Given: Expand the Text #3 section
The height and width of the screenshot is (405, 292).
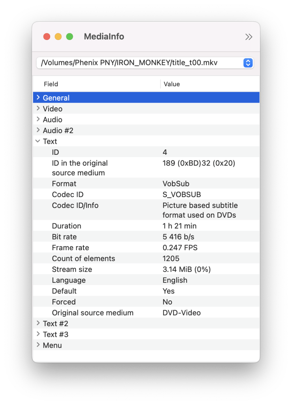Looking at the screenshot, I should 38,334.
